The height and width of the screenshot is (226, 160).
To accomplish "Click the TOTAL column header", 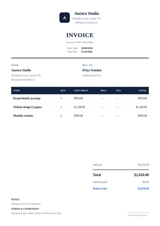I will (x=143, y=90).
